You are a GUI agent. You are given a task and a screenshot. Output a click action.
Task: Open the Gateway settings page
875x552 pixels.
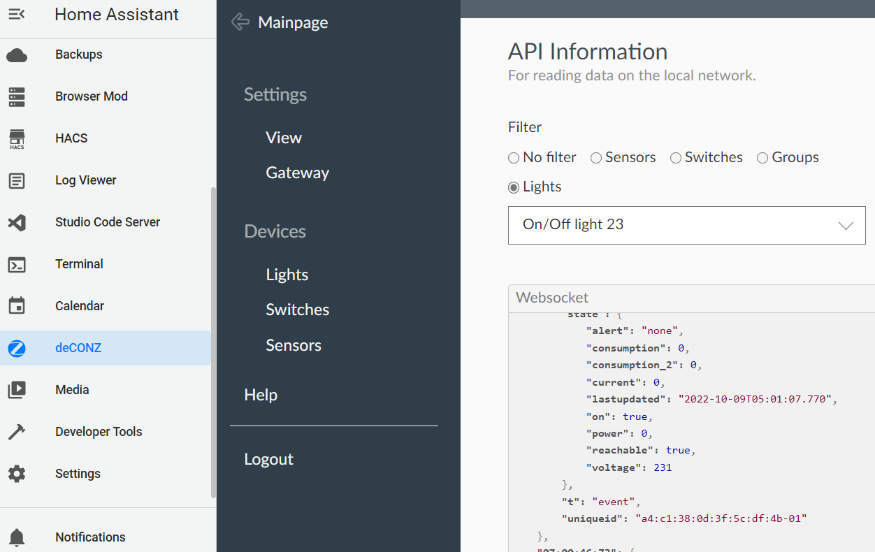pyautogui.click(x=297, y=173)
